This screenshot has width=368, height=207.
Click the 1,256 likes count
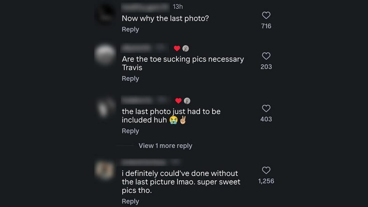point(266,181)
